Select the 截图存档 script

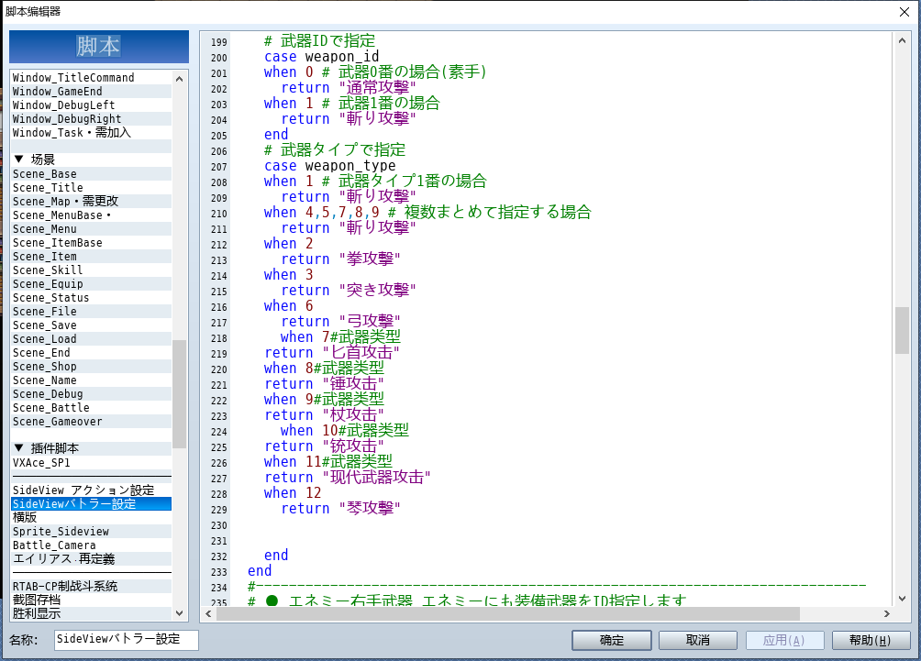click(x=91, y=600)
